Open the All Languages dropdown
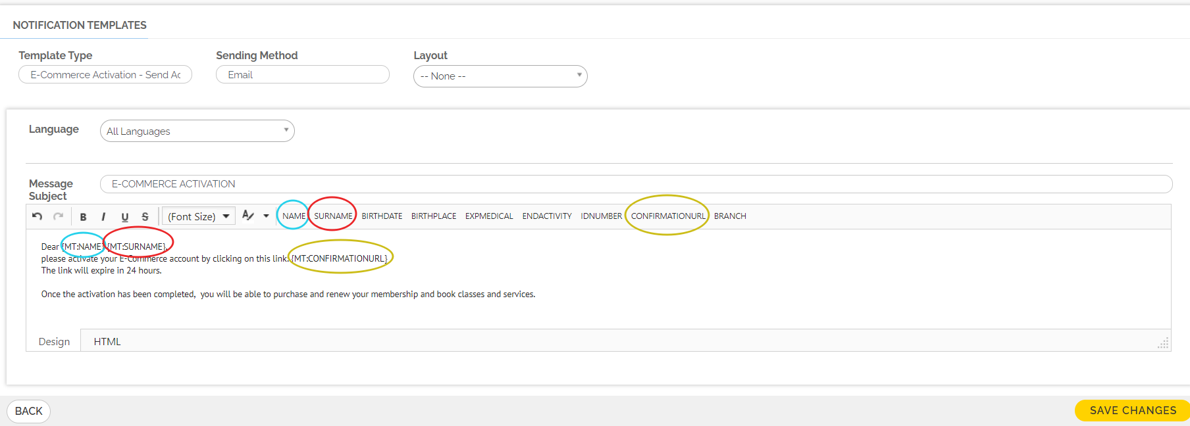The height and width of the screenshot is (426, 1190). 197,131
